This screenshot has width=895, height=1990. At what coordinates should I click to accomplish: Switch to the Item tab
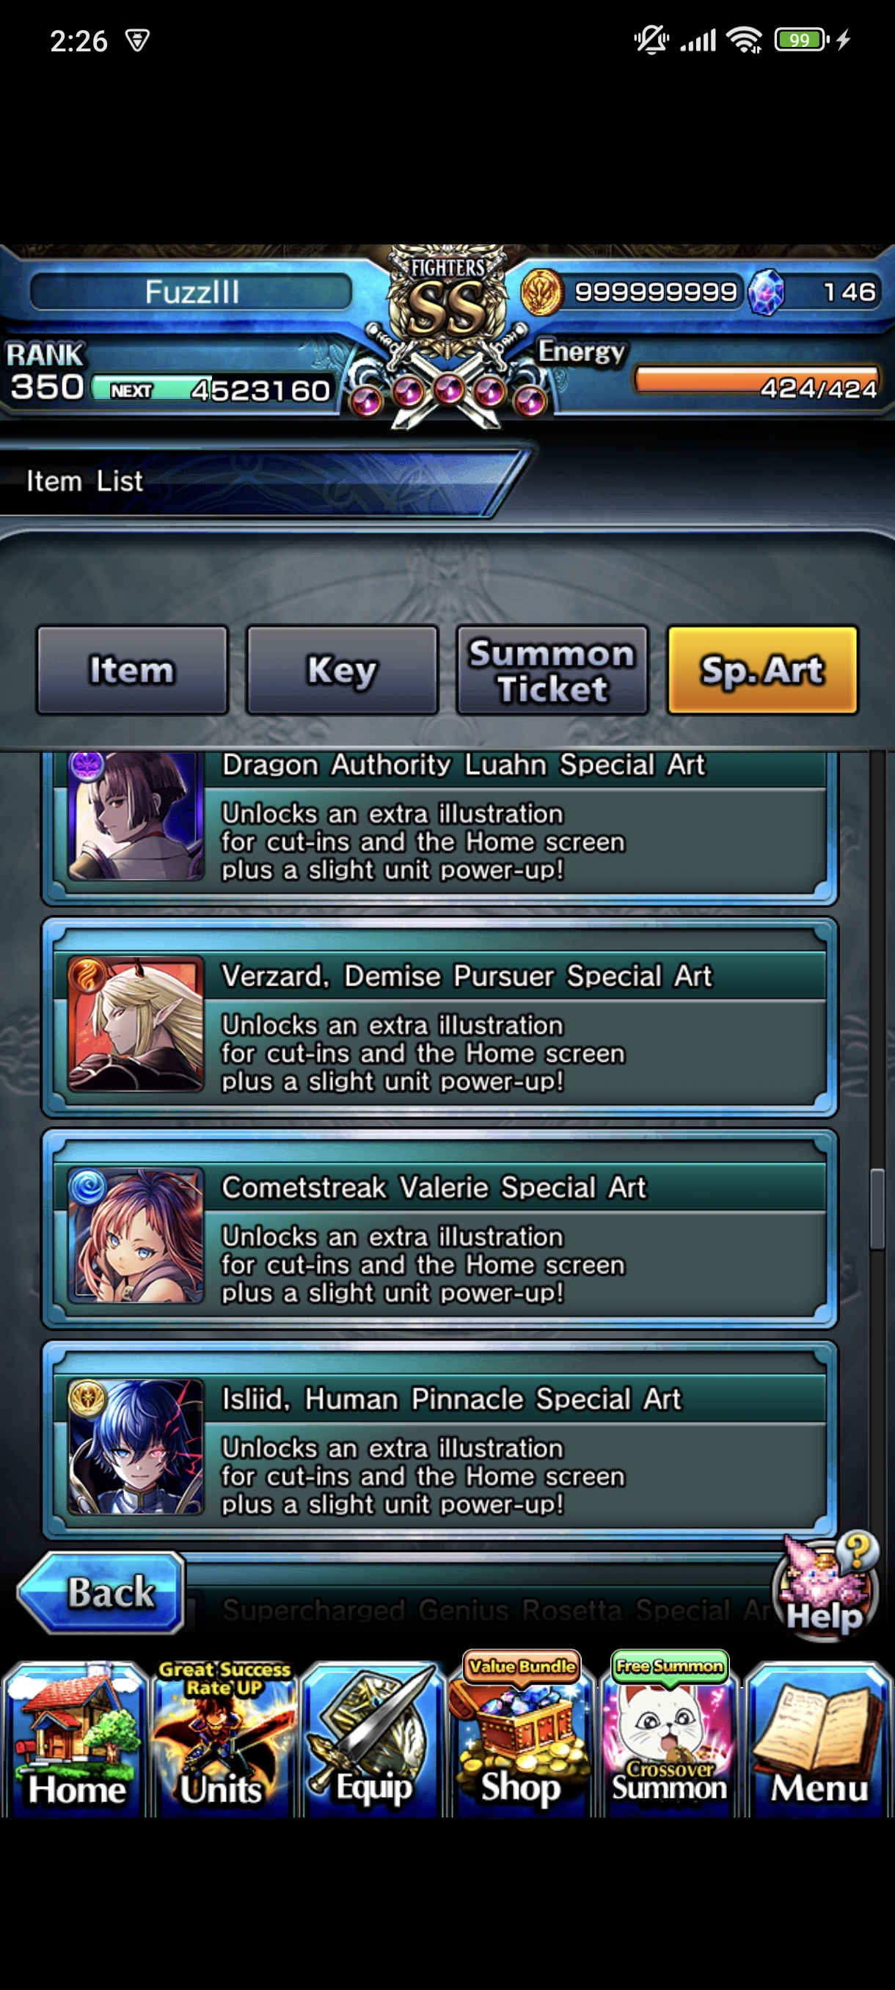click(132, 670)
